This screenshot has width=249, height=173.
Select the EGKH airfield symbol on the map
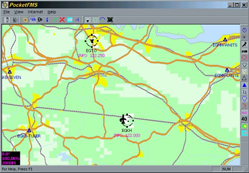pyautogui.click(x=127, y=121)
